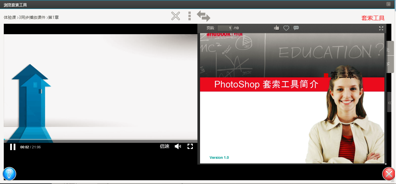Viewport: 396px width, 184px height.
Task: Go to 体验课 in the breadcrumb
Action: coord(10,17)
